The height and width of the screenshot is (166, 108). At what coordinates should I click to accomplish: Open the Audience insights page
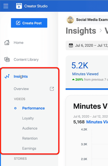pyautogui.click(x=30, y=128)
